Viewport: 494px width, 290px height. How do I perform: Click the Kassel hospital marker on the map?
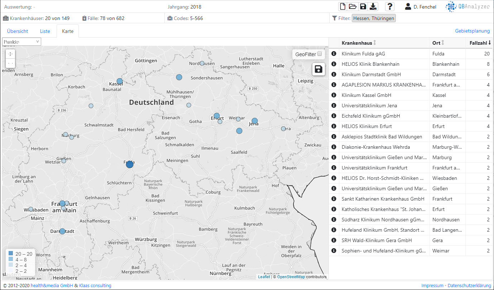click(x=120, y=81)
